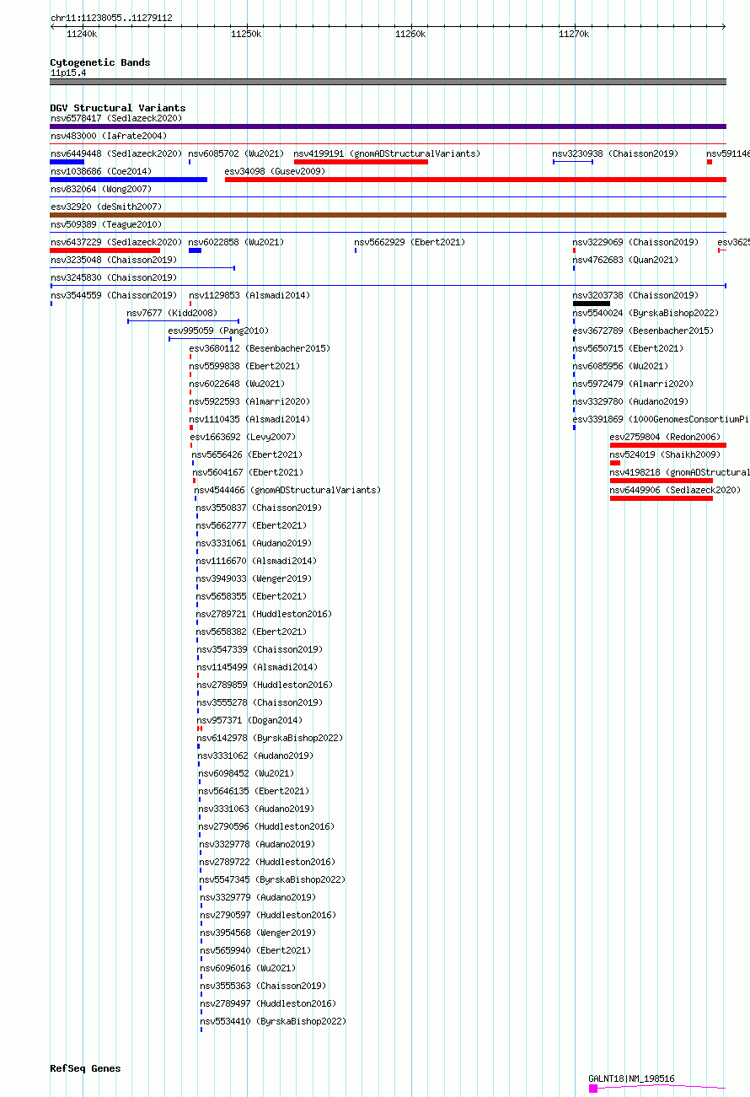750x1097 pixels.
Task: Click the red nsv6437229 (Sedlazeck2020) bar
Action: tap(104, 250)
